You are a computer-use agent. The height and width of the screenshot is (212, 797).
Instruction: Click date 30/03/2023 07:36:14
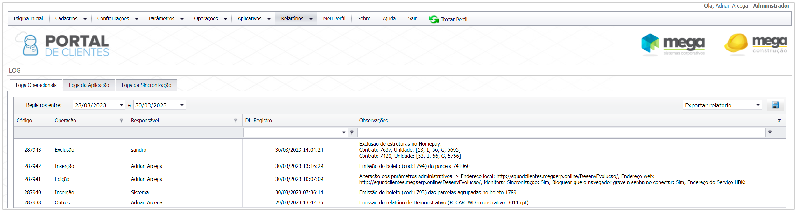[299, 192]
